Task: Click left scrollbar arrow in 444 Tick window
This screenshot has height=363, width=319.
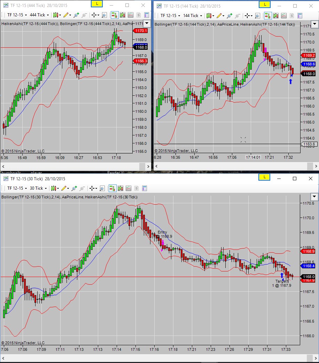Action: [3, 166]
